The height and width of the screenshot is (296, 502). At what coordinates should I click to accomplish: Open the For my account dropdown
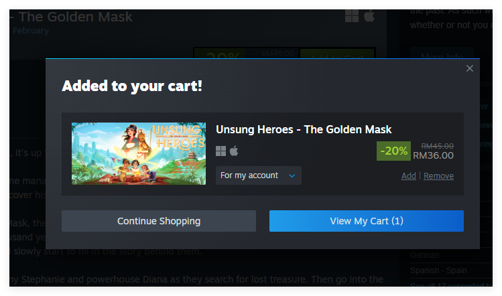tap(258, 175)
